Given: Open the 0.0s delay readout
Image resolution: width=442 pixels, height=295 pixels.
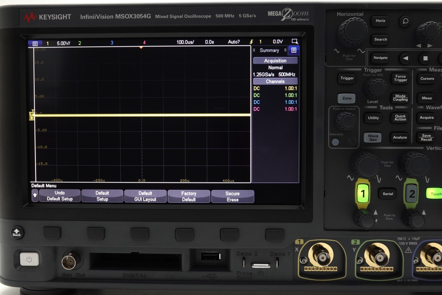Looking at the screenshot, I should (209, 42).
